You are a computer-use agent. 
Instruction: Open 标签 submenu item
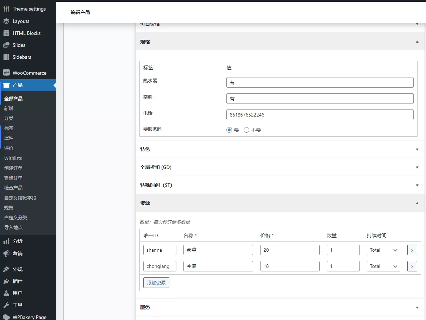click(9, 128)
